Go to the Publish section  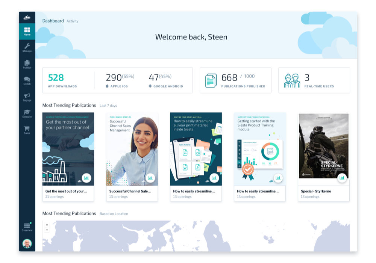coord(27,64)
